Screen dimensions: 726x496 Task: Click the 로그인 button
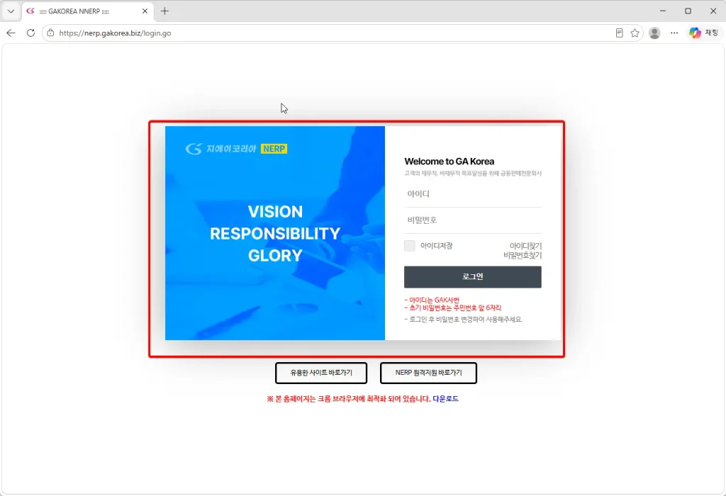tap(473, 276)
